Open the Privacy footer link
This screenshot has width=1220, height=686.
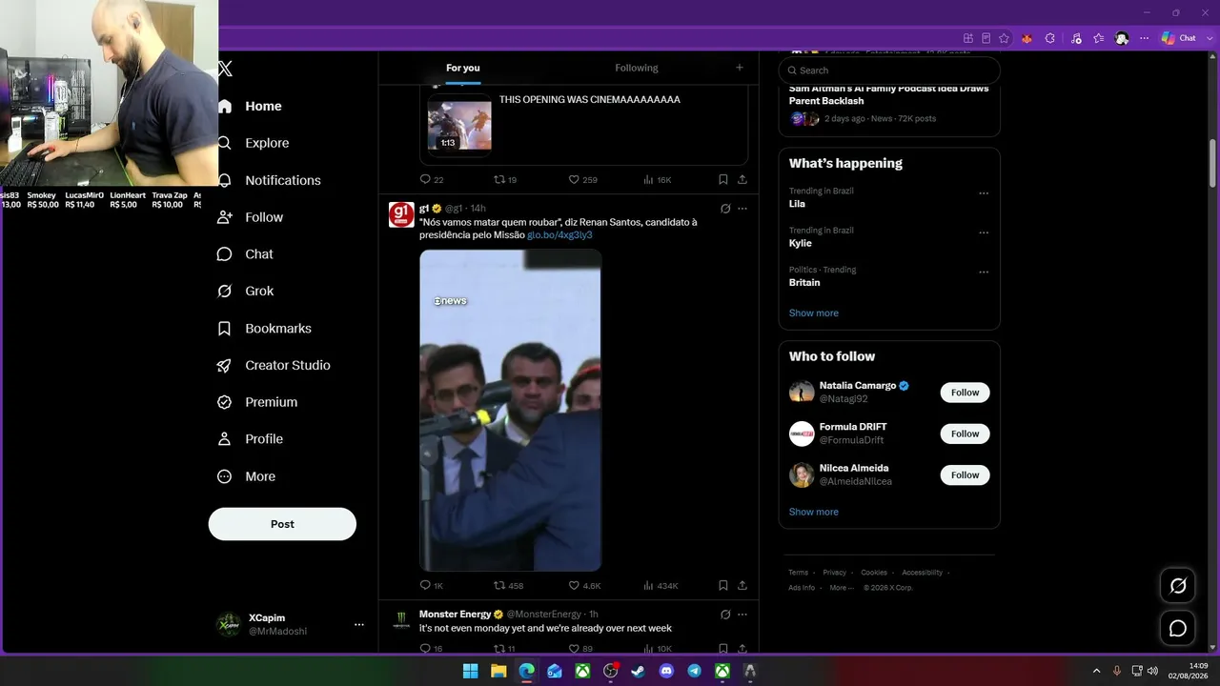835,573
